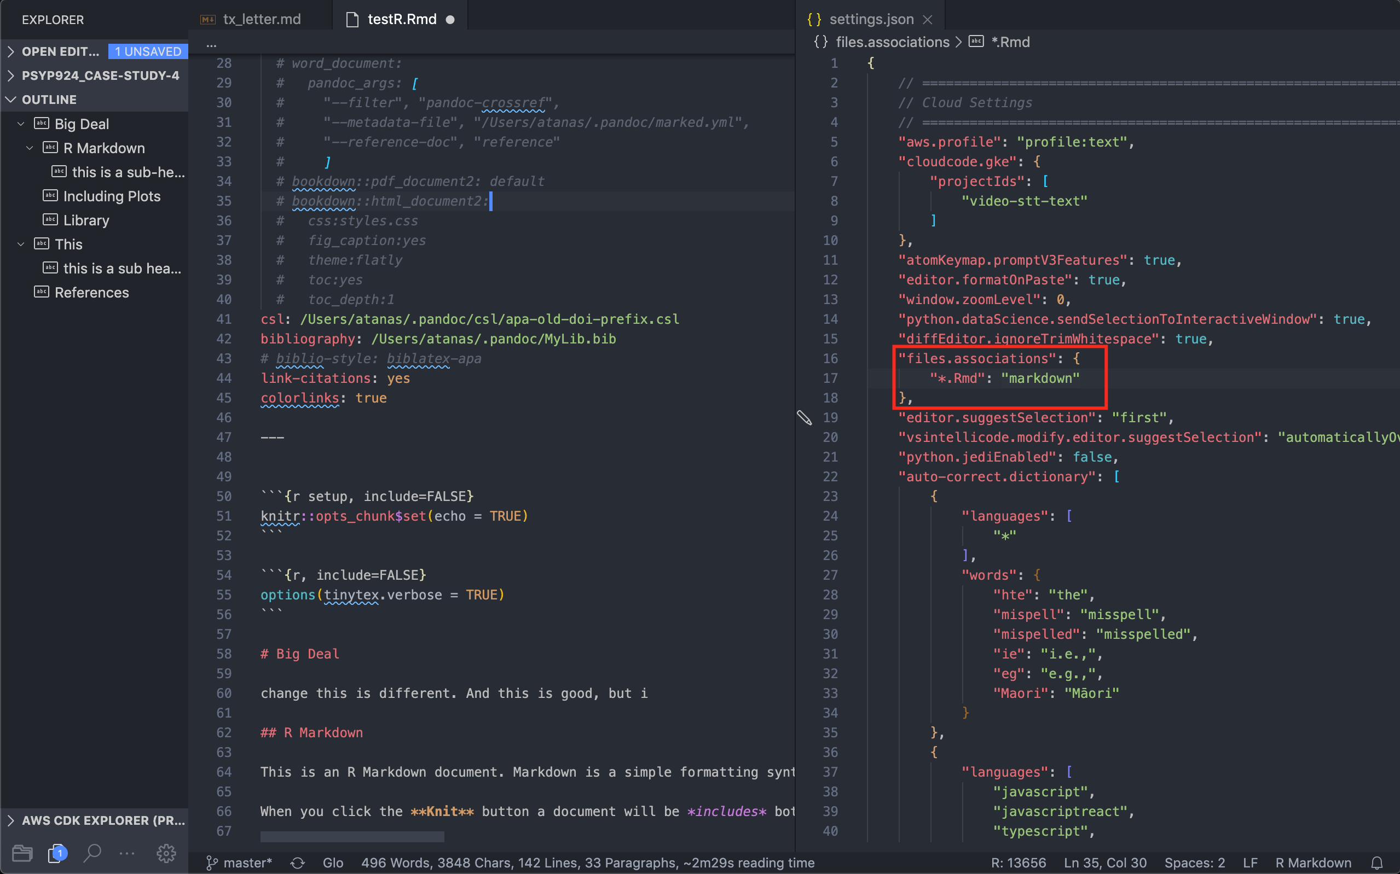Select References in the outline
This screenshot has height=874, width=1400.
91,293
